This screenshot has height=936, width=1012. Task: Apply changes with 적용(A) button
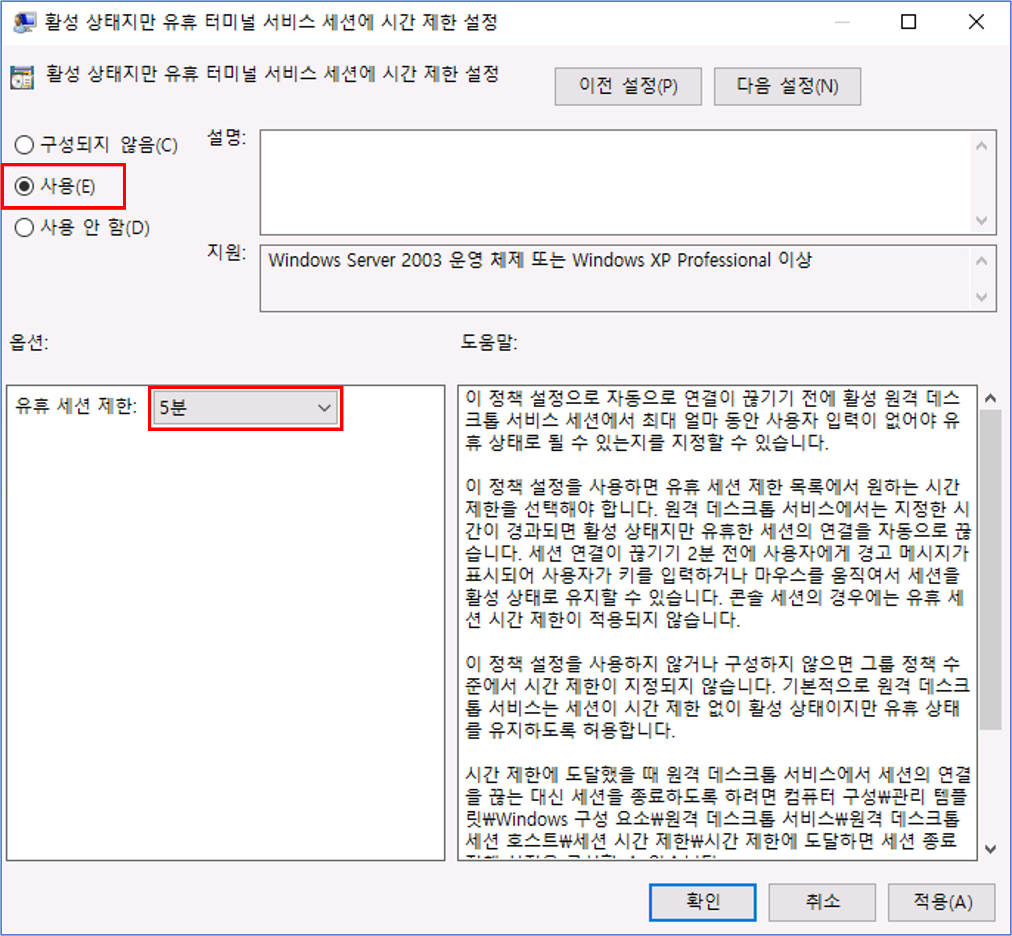tap(941, 902)
